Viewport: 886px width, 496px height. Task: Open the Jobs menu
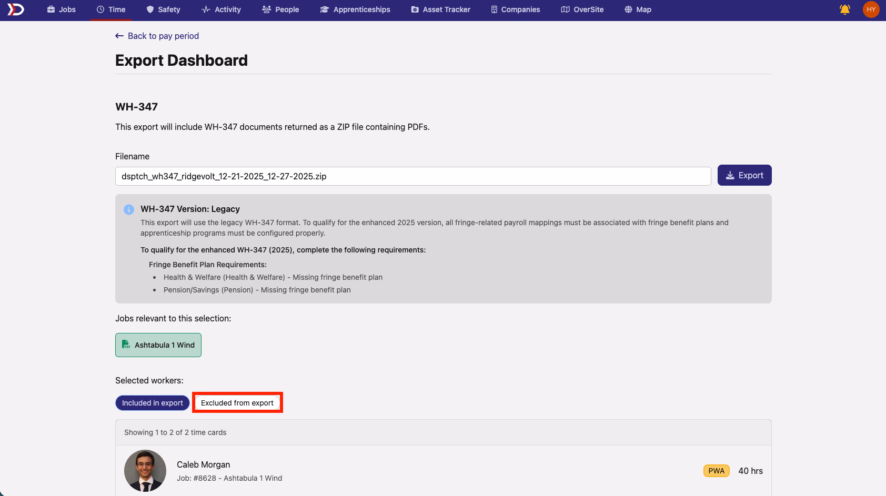coord(62,9)
